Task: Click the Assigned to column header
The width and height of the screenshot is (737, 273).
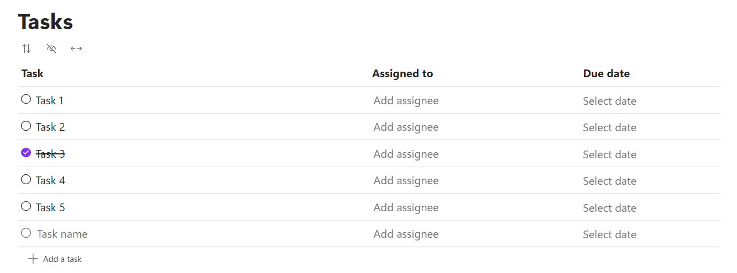Action: 403,73
